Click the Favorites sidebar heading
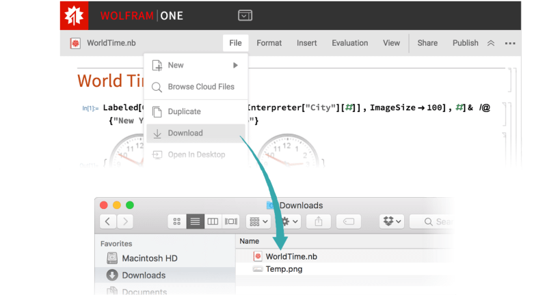This screenshot has height=295, width=547. [x=116, y=244]
